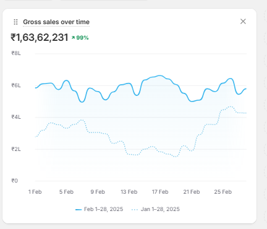This screenshot has height=229, width=267.
Task: Click the 21 Feb x-axis label
Action: 192,192
